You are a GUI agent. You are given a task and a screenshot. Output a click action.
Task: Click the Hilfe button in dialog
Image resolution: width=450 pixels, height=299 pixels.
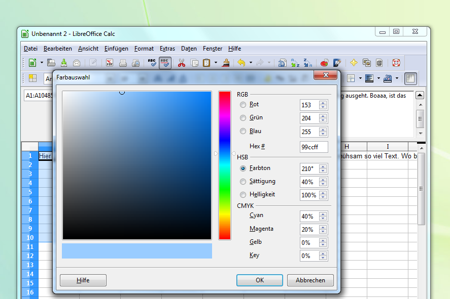[x=83, y=280]
